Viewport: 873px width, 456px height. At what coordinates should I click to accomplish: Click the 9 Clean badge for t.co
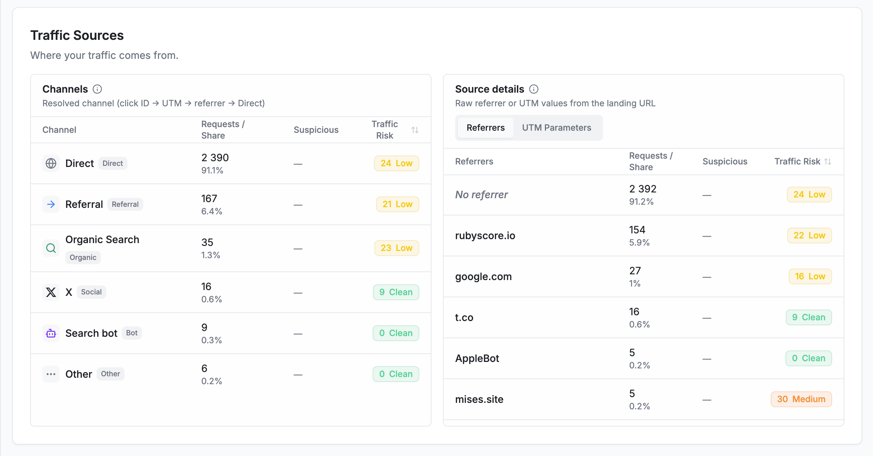[x=809, y=317]
